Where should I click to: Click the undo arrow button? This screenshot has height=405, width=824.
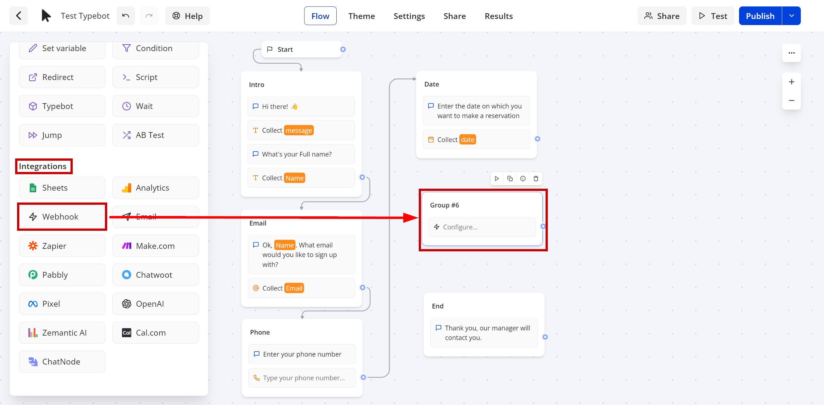(x=125, y=16)
